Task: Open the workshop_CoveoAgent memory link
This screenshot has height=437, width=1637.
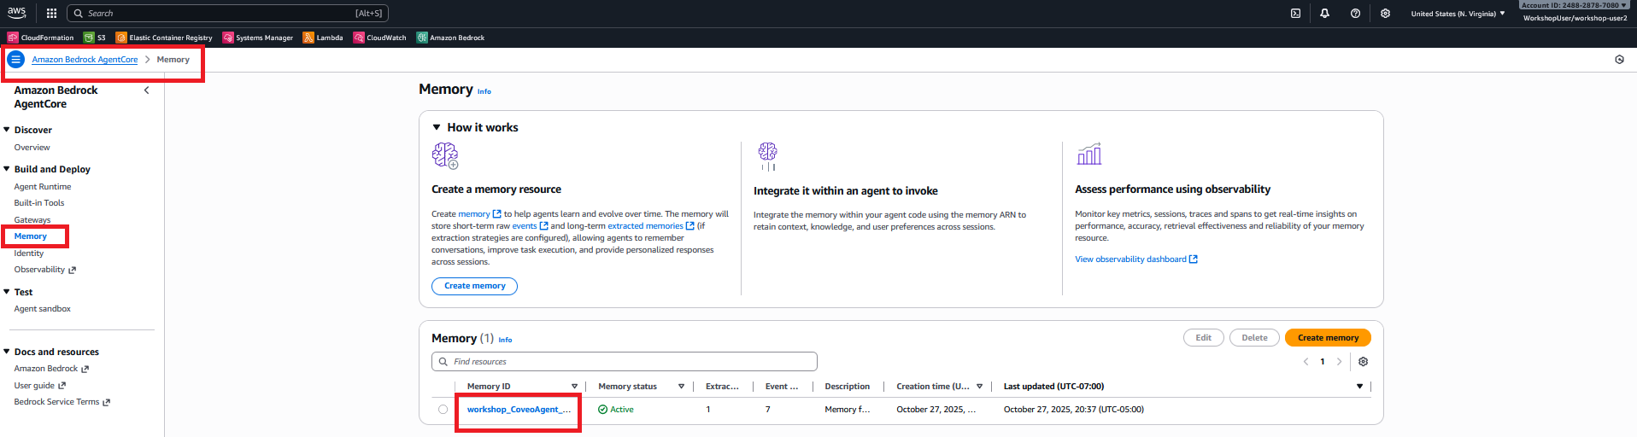Action: click(x=519, y=410)
